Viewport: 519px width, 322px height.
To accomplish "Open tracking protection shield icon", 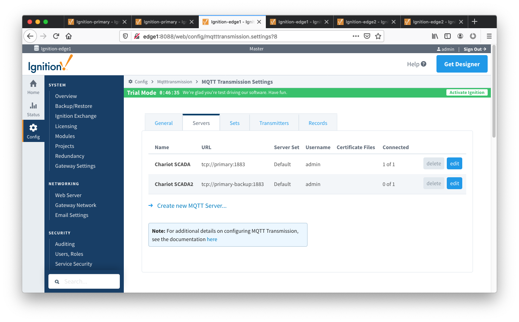I will [125, 36].
